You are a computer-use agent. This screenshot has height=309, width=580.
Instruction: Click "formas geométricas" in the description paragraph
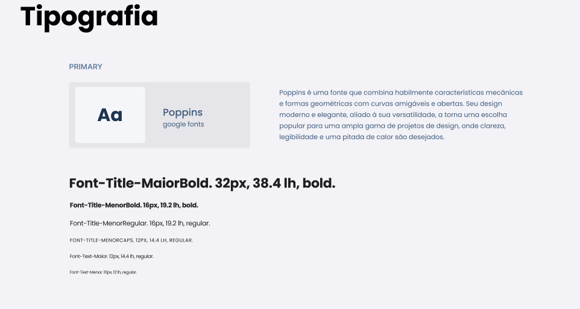314,104
